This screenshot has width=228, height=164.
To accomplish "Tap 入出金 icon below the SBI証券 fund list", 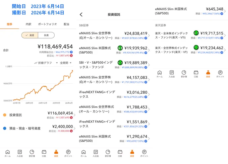I will (x=96, y=152).
